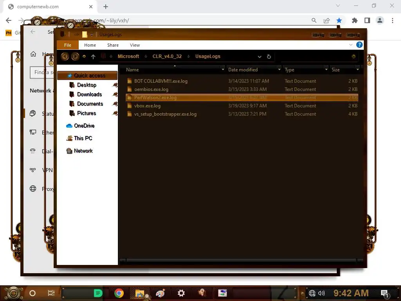Go back using Explorer's back arrow
Viewport: 401px width, 301px height.
tap(65, 56)
